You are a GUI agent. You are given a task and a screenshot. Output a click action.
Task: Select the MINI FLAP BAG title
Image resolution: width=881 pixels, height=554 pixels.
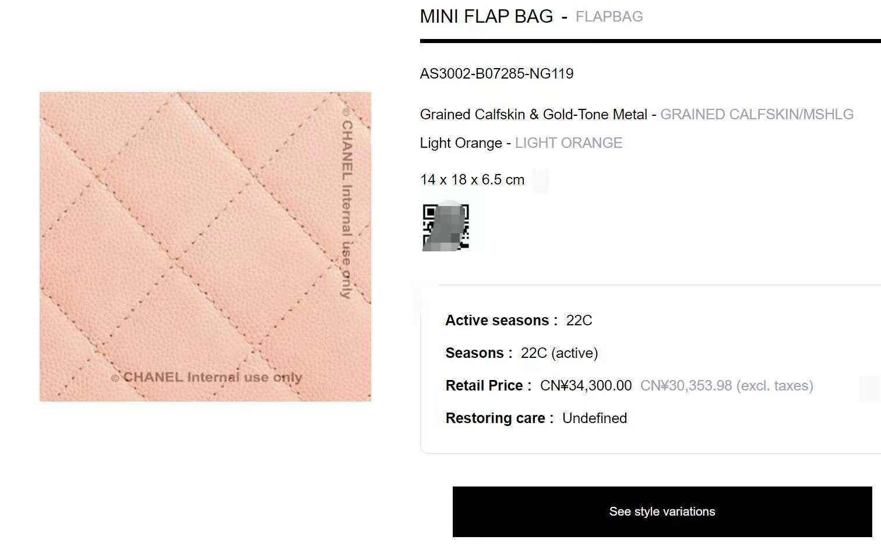point(487,16)
